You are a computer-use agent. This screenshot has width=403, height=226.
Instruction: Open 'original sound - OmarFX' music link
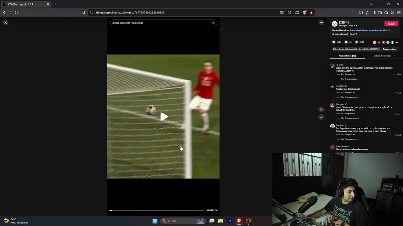tap(346, 34)
